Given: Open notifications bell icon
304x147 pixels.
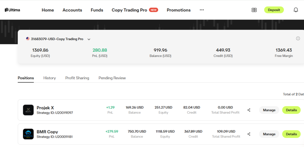Looking at the screenshot, I should pos(296,10).
